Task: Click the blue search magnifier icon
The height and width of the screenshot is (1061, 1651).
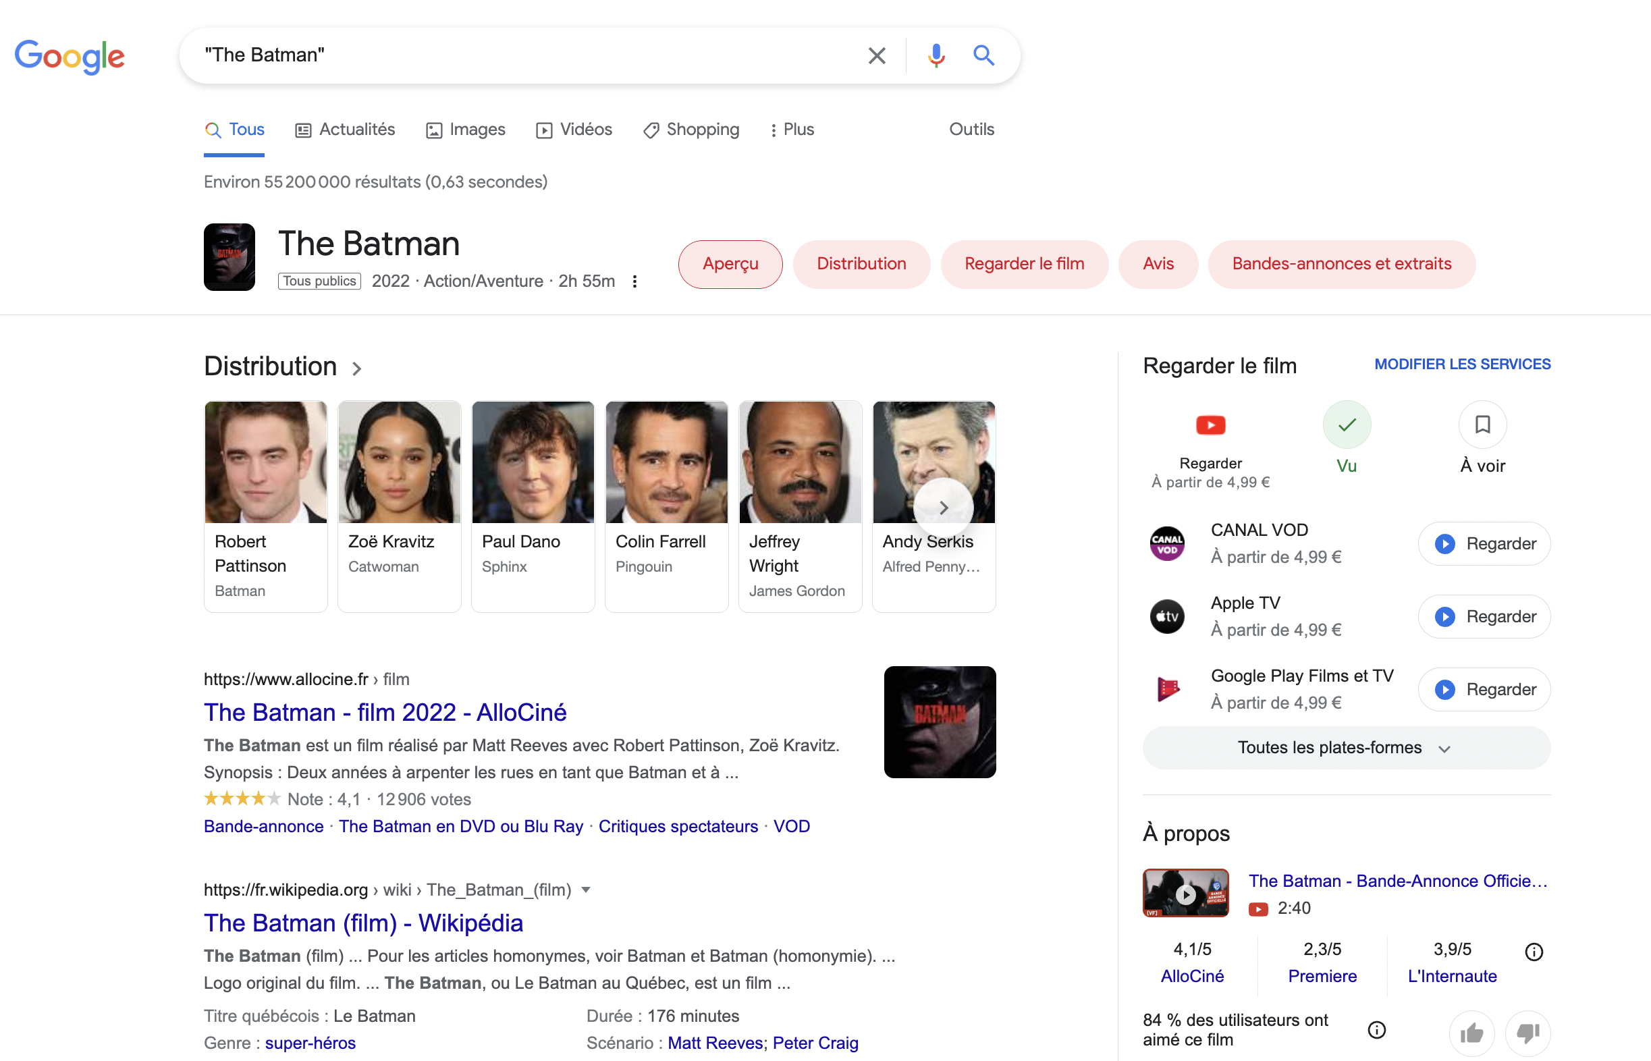Action: (983, 55)
